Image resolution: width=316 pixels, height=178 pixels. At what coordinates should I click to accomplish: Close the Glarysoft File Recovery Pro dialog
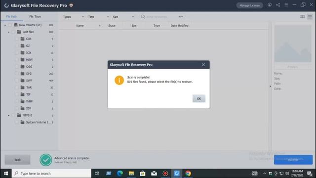click(x=203, y=65)
